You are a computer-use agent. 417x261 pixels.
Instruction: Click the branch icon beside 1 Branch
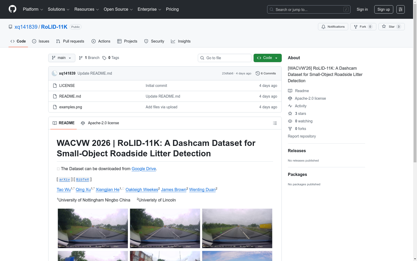pyautogui.click(x=81, y=58)
